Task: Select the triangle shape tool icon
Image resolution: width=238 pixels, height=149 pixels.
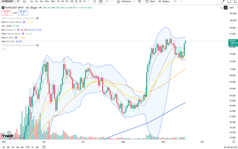Action: (x=235, y=1)
